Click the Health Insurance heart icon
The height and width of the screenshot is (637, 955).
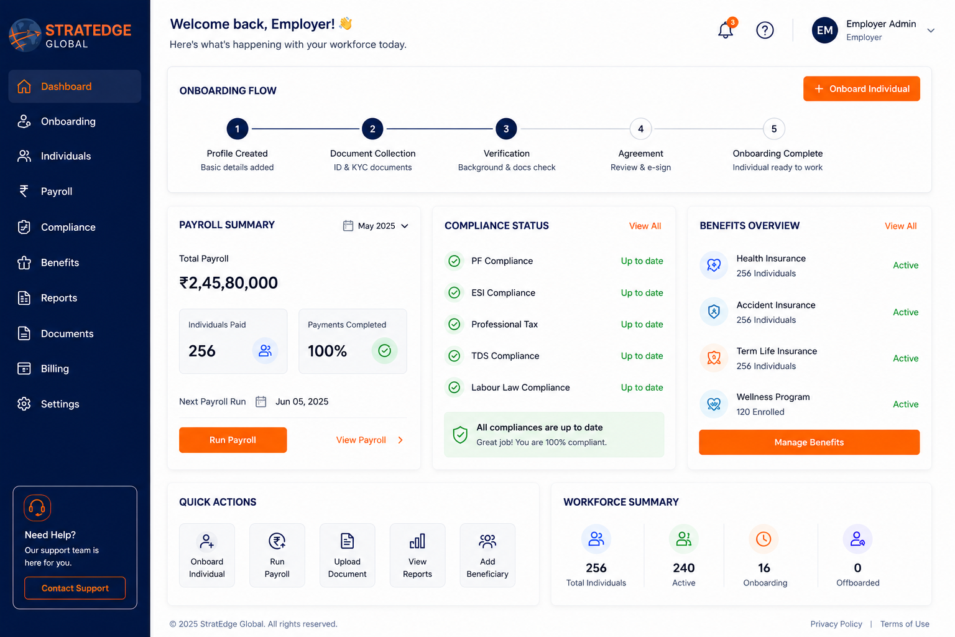[x=714, y=266]
